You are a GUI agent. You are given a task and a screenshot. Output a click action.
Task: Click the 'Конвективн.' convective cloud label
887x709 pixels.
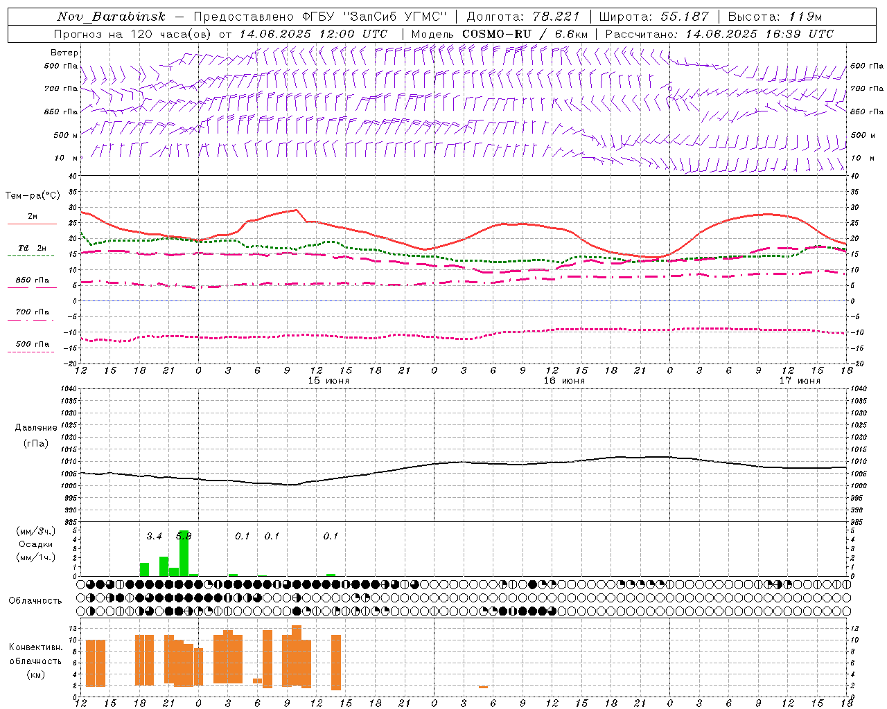point(35,647)
